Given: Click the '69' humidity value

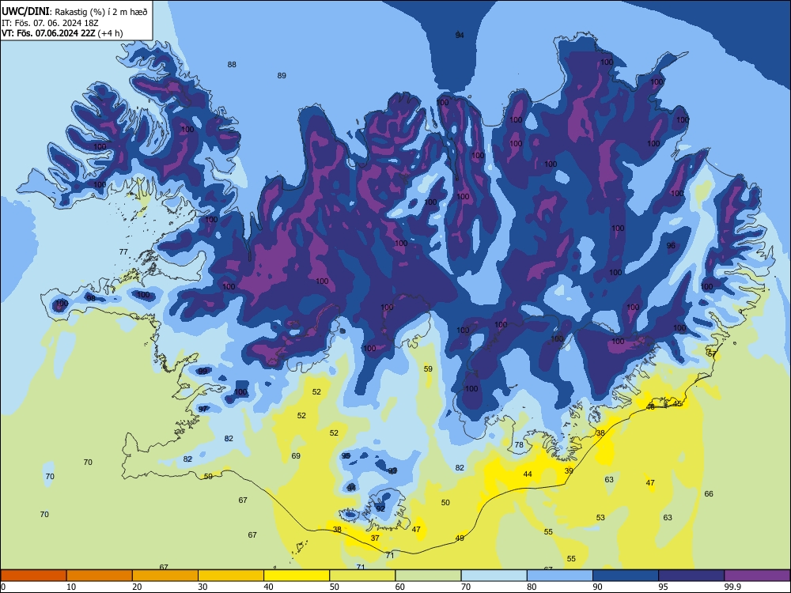Looking at the screenshot, I should point(296,456).
